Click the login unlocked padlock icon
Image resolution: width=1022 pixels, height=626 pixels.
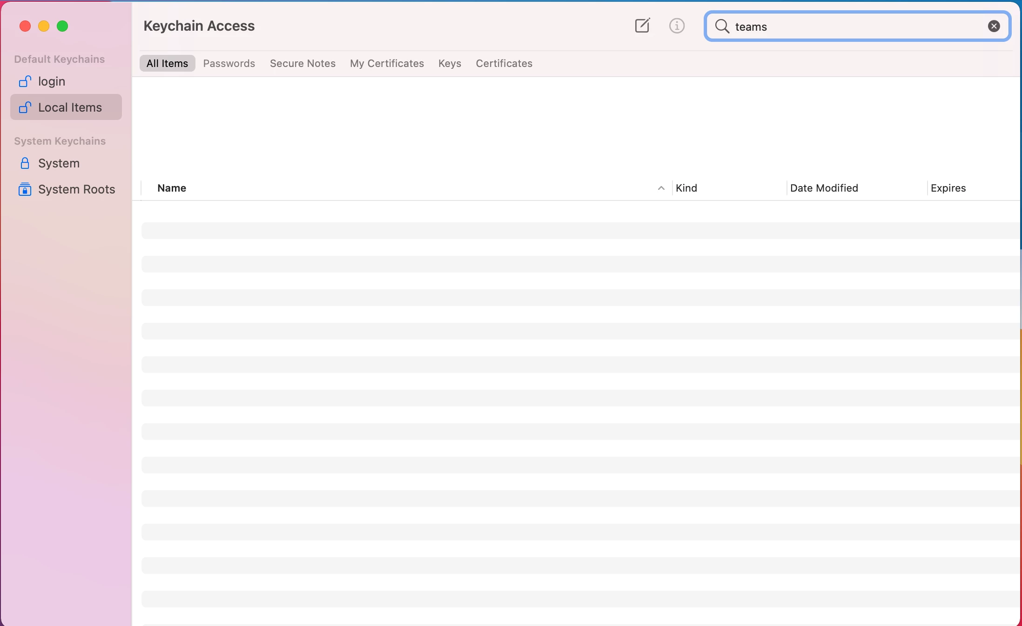[25, 81]
